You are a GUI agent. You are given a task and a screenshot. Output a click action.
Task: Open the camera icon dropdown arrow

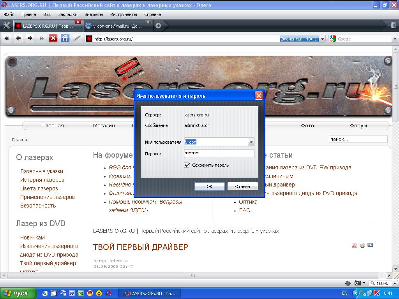pyautogui.click(x=364, y=283)
